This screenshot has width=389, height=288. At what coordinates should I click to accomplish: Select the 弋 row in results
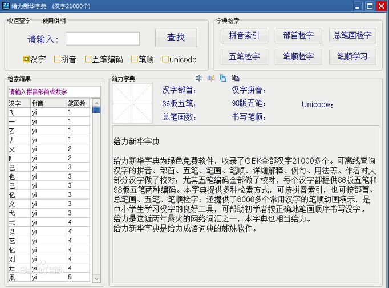pyautogui.click(x=49, y=213)
